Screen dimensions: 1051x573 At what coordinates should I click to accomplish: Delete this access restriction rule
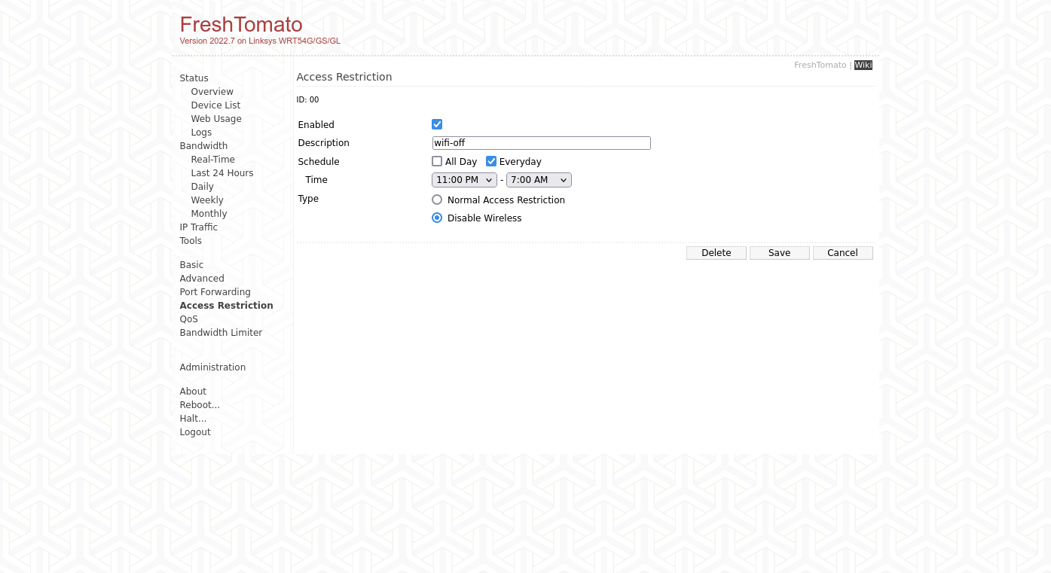click(716, 253)
